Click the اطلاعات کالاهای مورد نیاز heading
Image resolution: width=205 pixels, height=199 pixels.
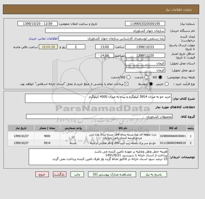click(175, 107)
